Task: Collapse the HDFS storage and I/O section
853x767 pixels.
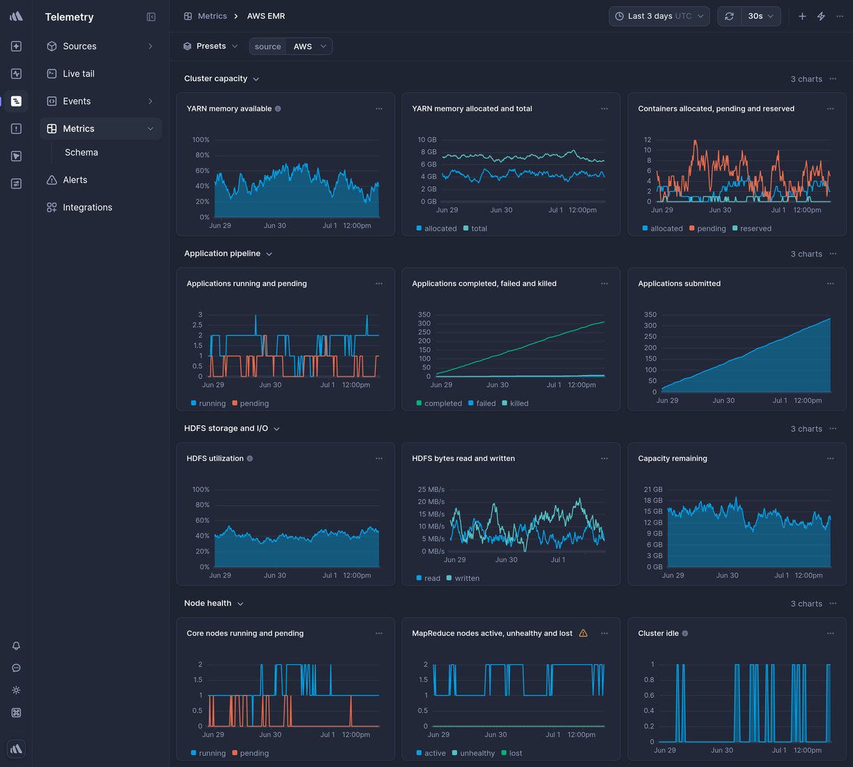Action: pyautogui.click(x=277, y=430)
